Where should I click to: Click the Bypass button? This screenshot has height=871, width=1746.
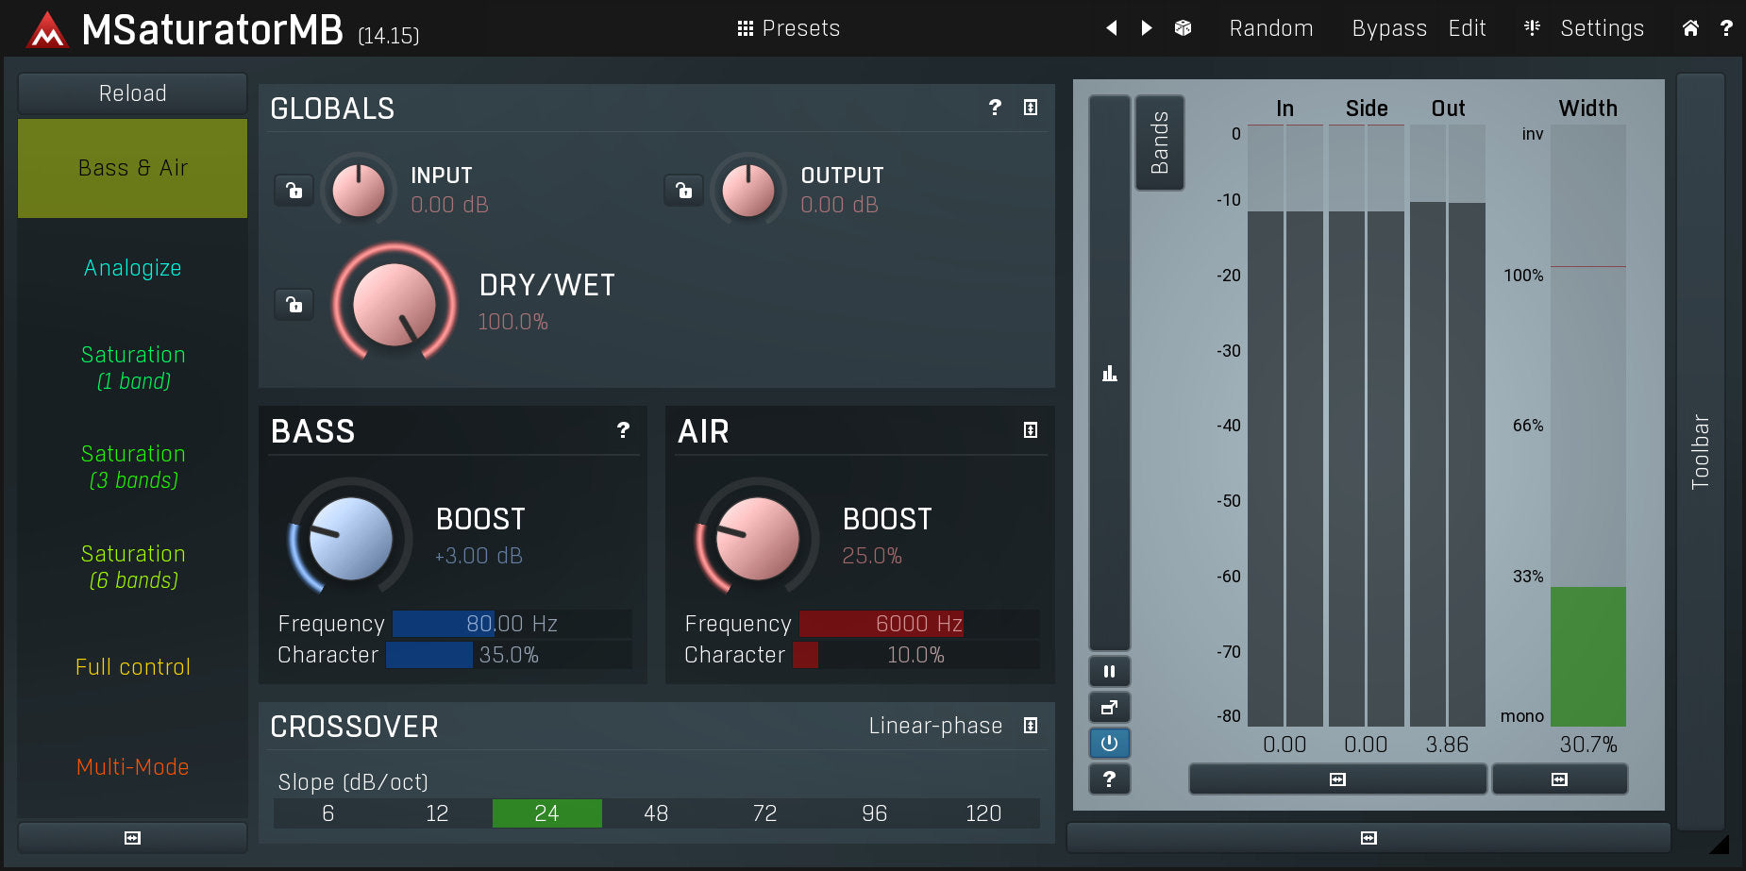pos(1388,28)
